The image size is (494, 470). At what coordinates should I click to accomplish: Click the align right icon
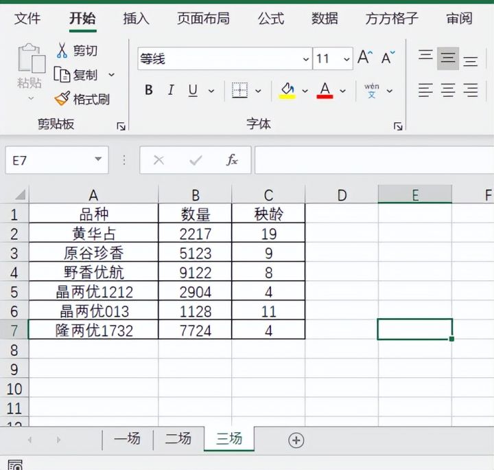tap(471, 90)
